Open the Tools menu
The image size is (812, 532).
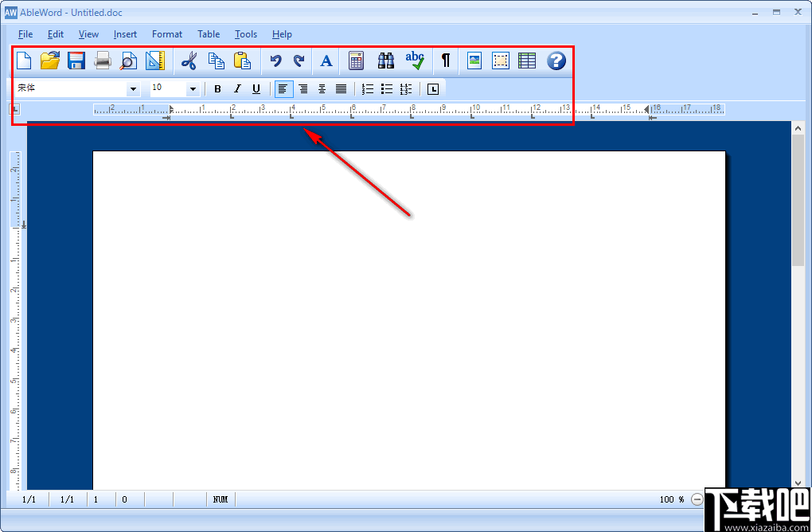(x=246, y=34)
